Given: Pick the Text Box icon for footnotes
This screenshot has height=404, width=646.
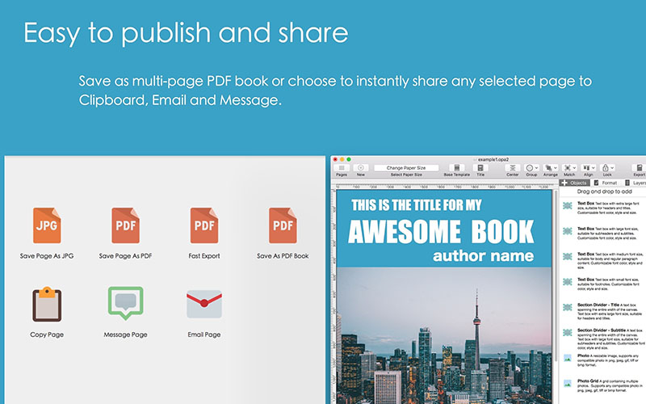Looking at the screenshot, I should (x=568, y=282).
